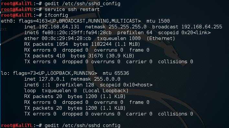Click the MAC address 00:0c:29:94:28:cb

[66, 38]
